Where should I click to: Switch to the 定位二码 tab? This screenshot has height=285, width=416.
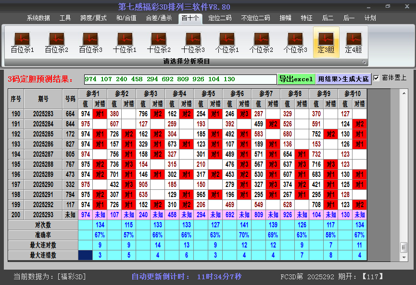[220, 18]
